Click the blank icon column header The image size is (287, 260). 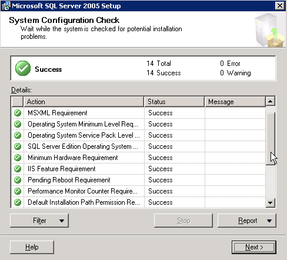[18, 102]
